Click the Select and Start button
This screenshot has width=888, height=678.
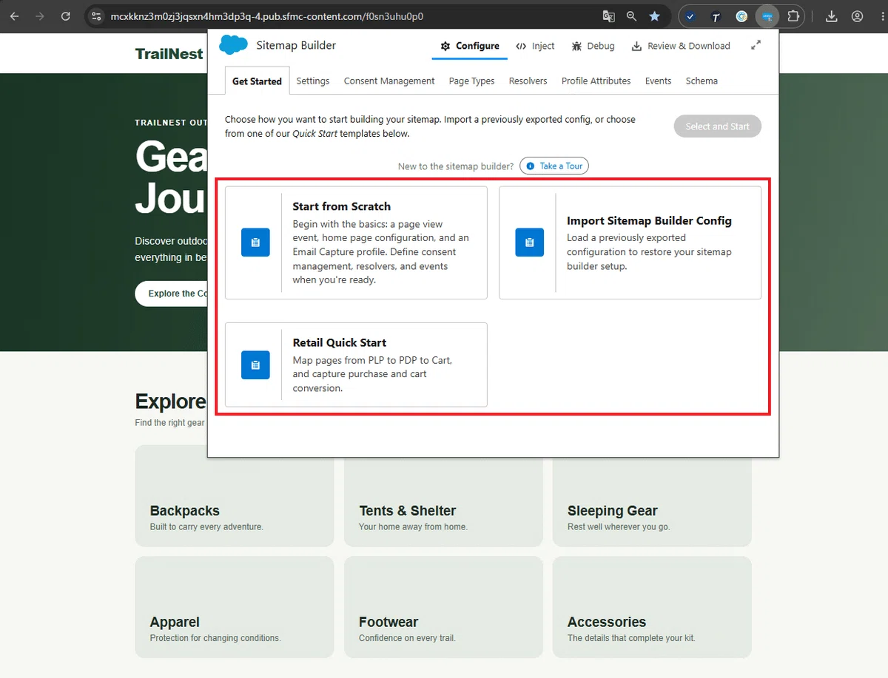click(717, 126)
